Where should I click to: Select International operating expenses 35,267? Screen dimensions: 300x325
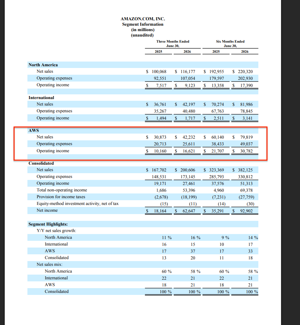[x=160, y=111]
